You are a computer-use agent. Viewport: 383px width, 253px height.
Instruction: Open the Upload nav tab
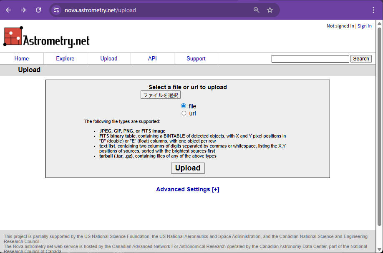109,58
